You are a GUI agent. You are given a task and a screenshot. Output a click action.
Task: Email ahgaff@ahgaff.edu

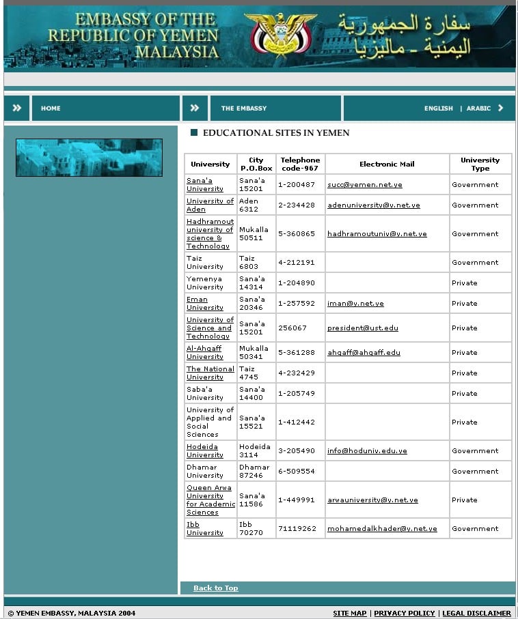364,353
